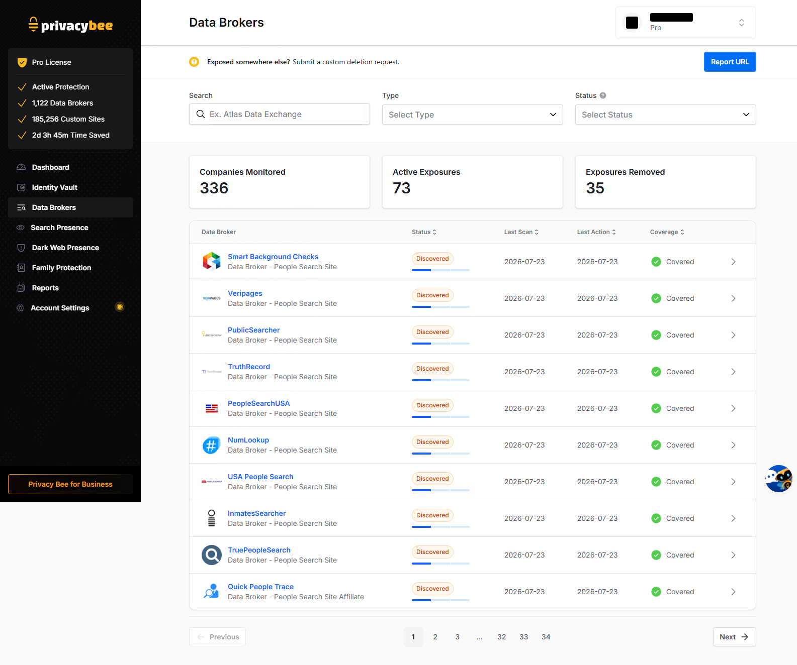This screenshot has height=665, width=797.
Task: Click the NumLookup hash logo
Action: coord(212,445)
